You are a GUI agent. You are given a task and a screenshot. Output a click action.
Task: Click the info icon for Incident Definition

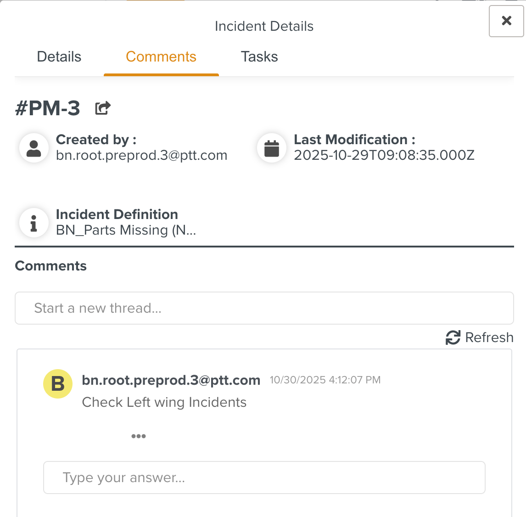34,223
